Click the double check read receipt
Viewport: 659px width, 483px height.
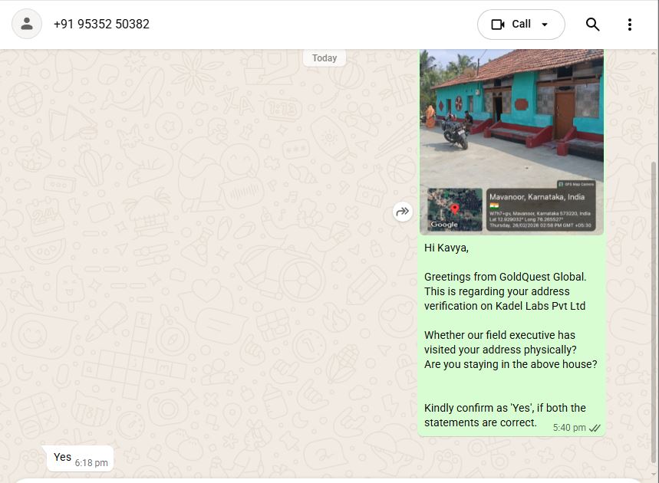click(595, 428)
